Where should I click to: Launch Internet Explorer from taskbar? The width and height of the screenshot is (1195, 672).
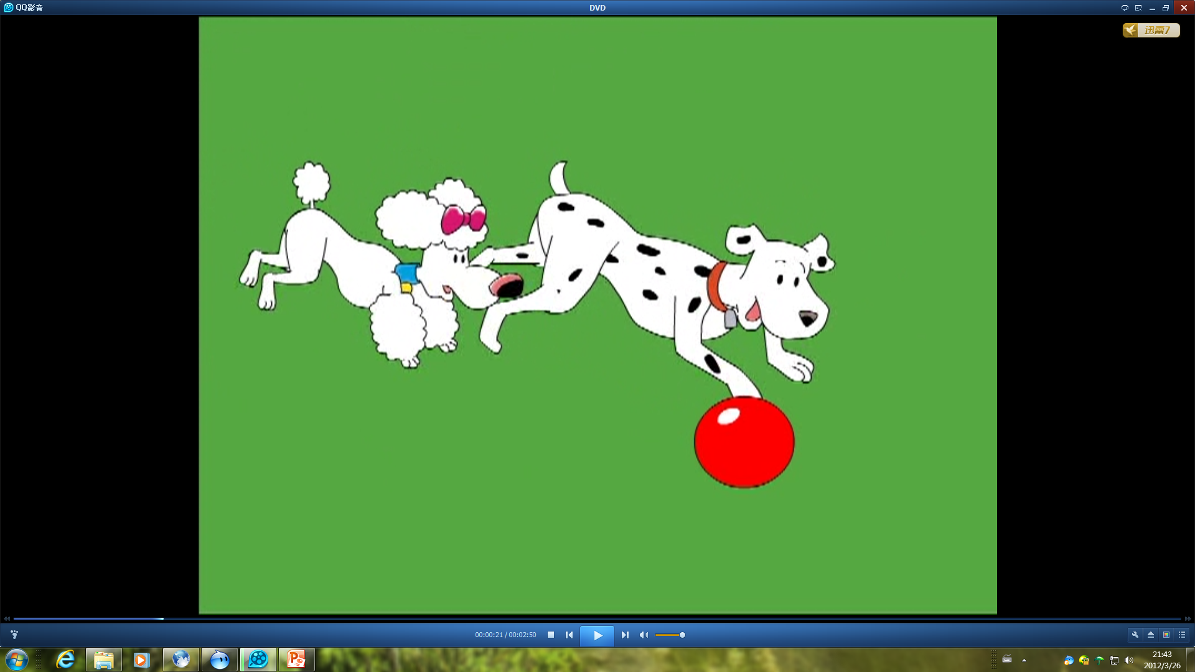point(65,660)
